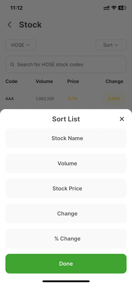The width and height of the screenshot is (132, 285).
Task: Focus the HOSE stock codes search field
Action: click(x=66, y=65)
